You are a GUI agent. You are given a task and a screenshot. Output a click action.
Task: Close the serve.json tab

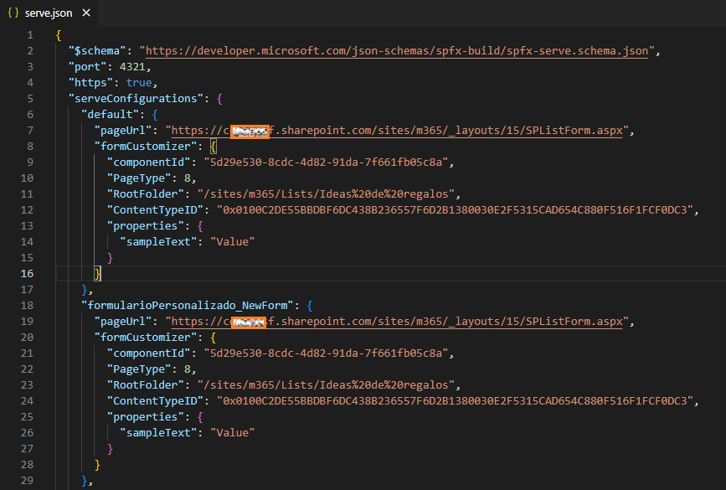[x=86, y=13]
